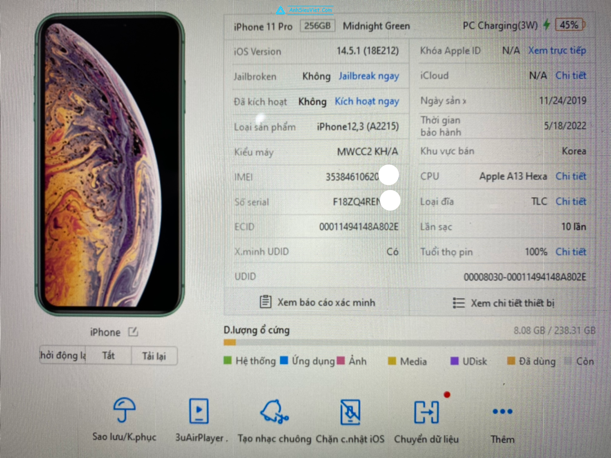The height and width of the screenshot is (458, 611).
Task: Select ECID value 0001494148A802E
Action: coord(359,227)
